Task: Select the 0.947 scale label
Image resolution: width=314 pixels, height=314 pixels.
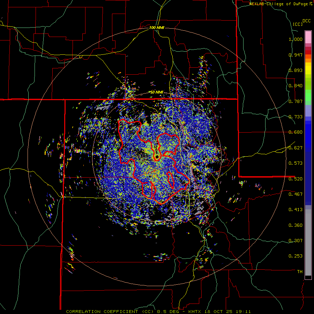Action: pyautogui.click(x=296, y=55)
